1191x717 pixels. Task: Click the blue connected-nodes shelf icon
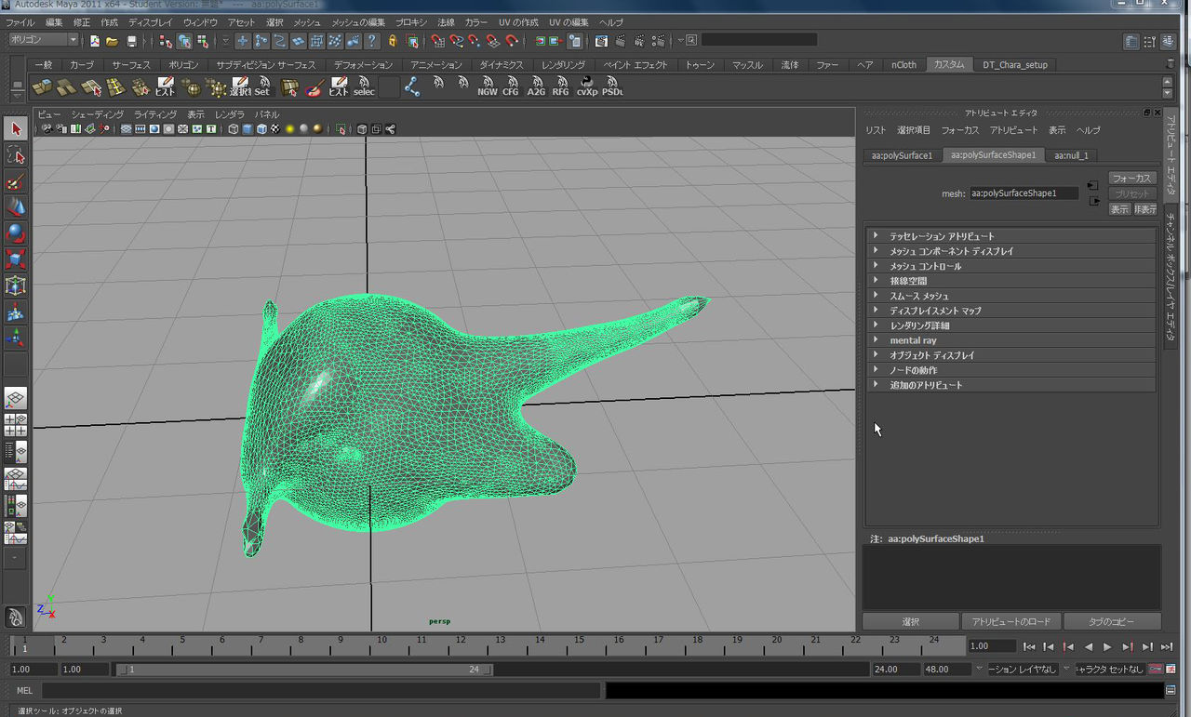tap(412, 86)
